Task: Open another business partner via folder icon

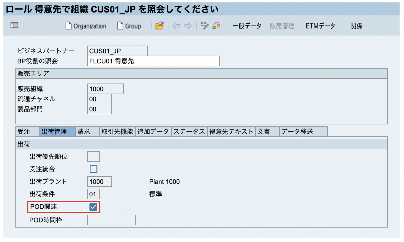Action: [x=159, y=26]
